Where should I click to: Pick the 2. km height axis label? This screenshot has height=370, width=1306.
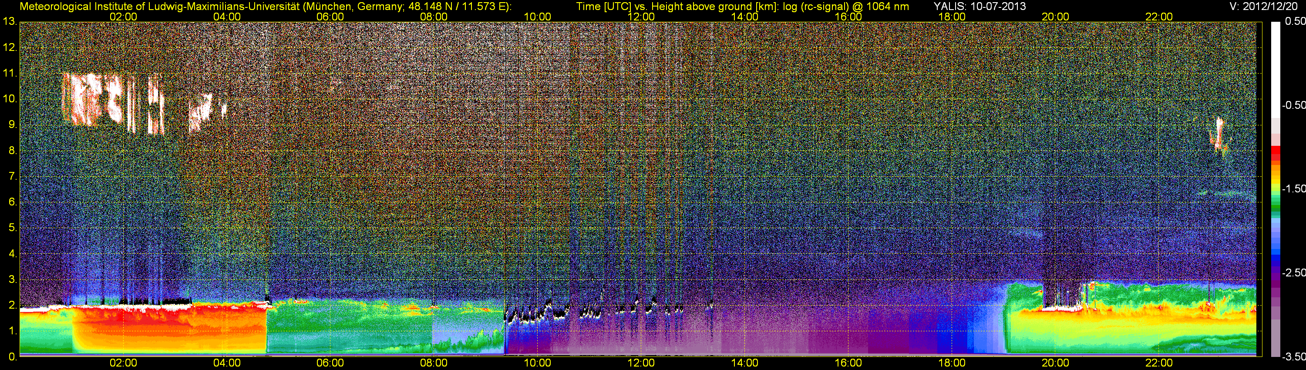pyautogui.click(x=13, y=305)
